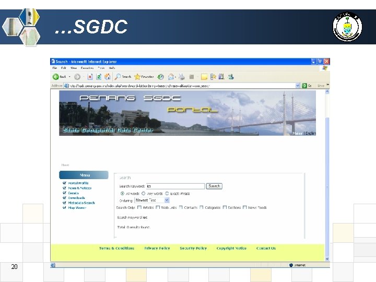Screen dimensions: 376x282
Task: Expand the address bar history dropdown
Action: (298, 86)
